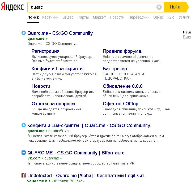Click the favicon next to Quarc.me - CS:GO Community

pos(24,33)
